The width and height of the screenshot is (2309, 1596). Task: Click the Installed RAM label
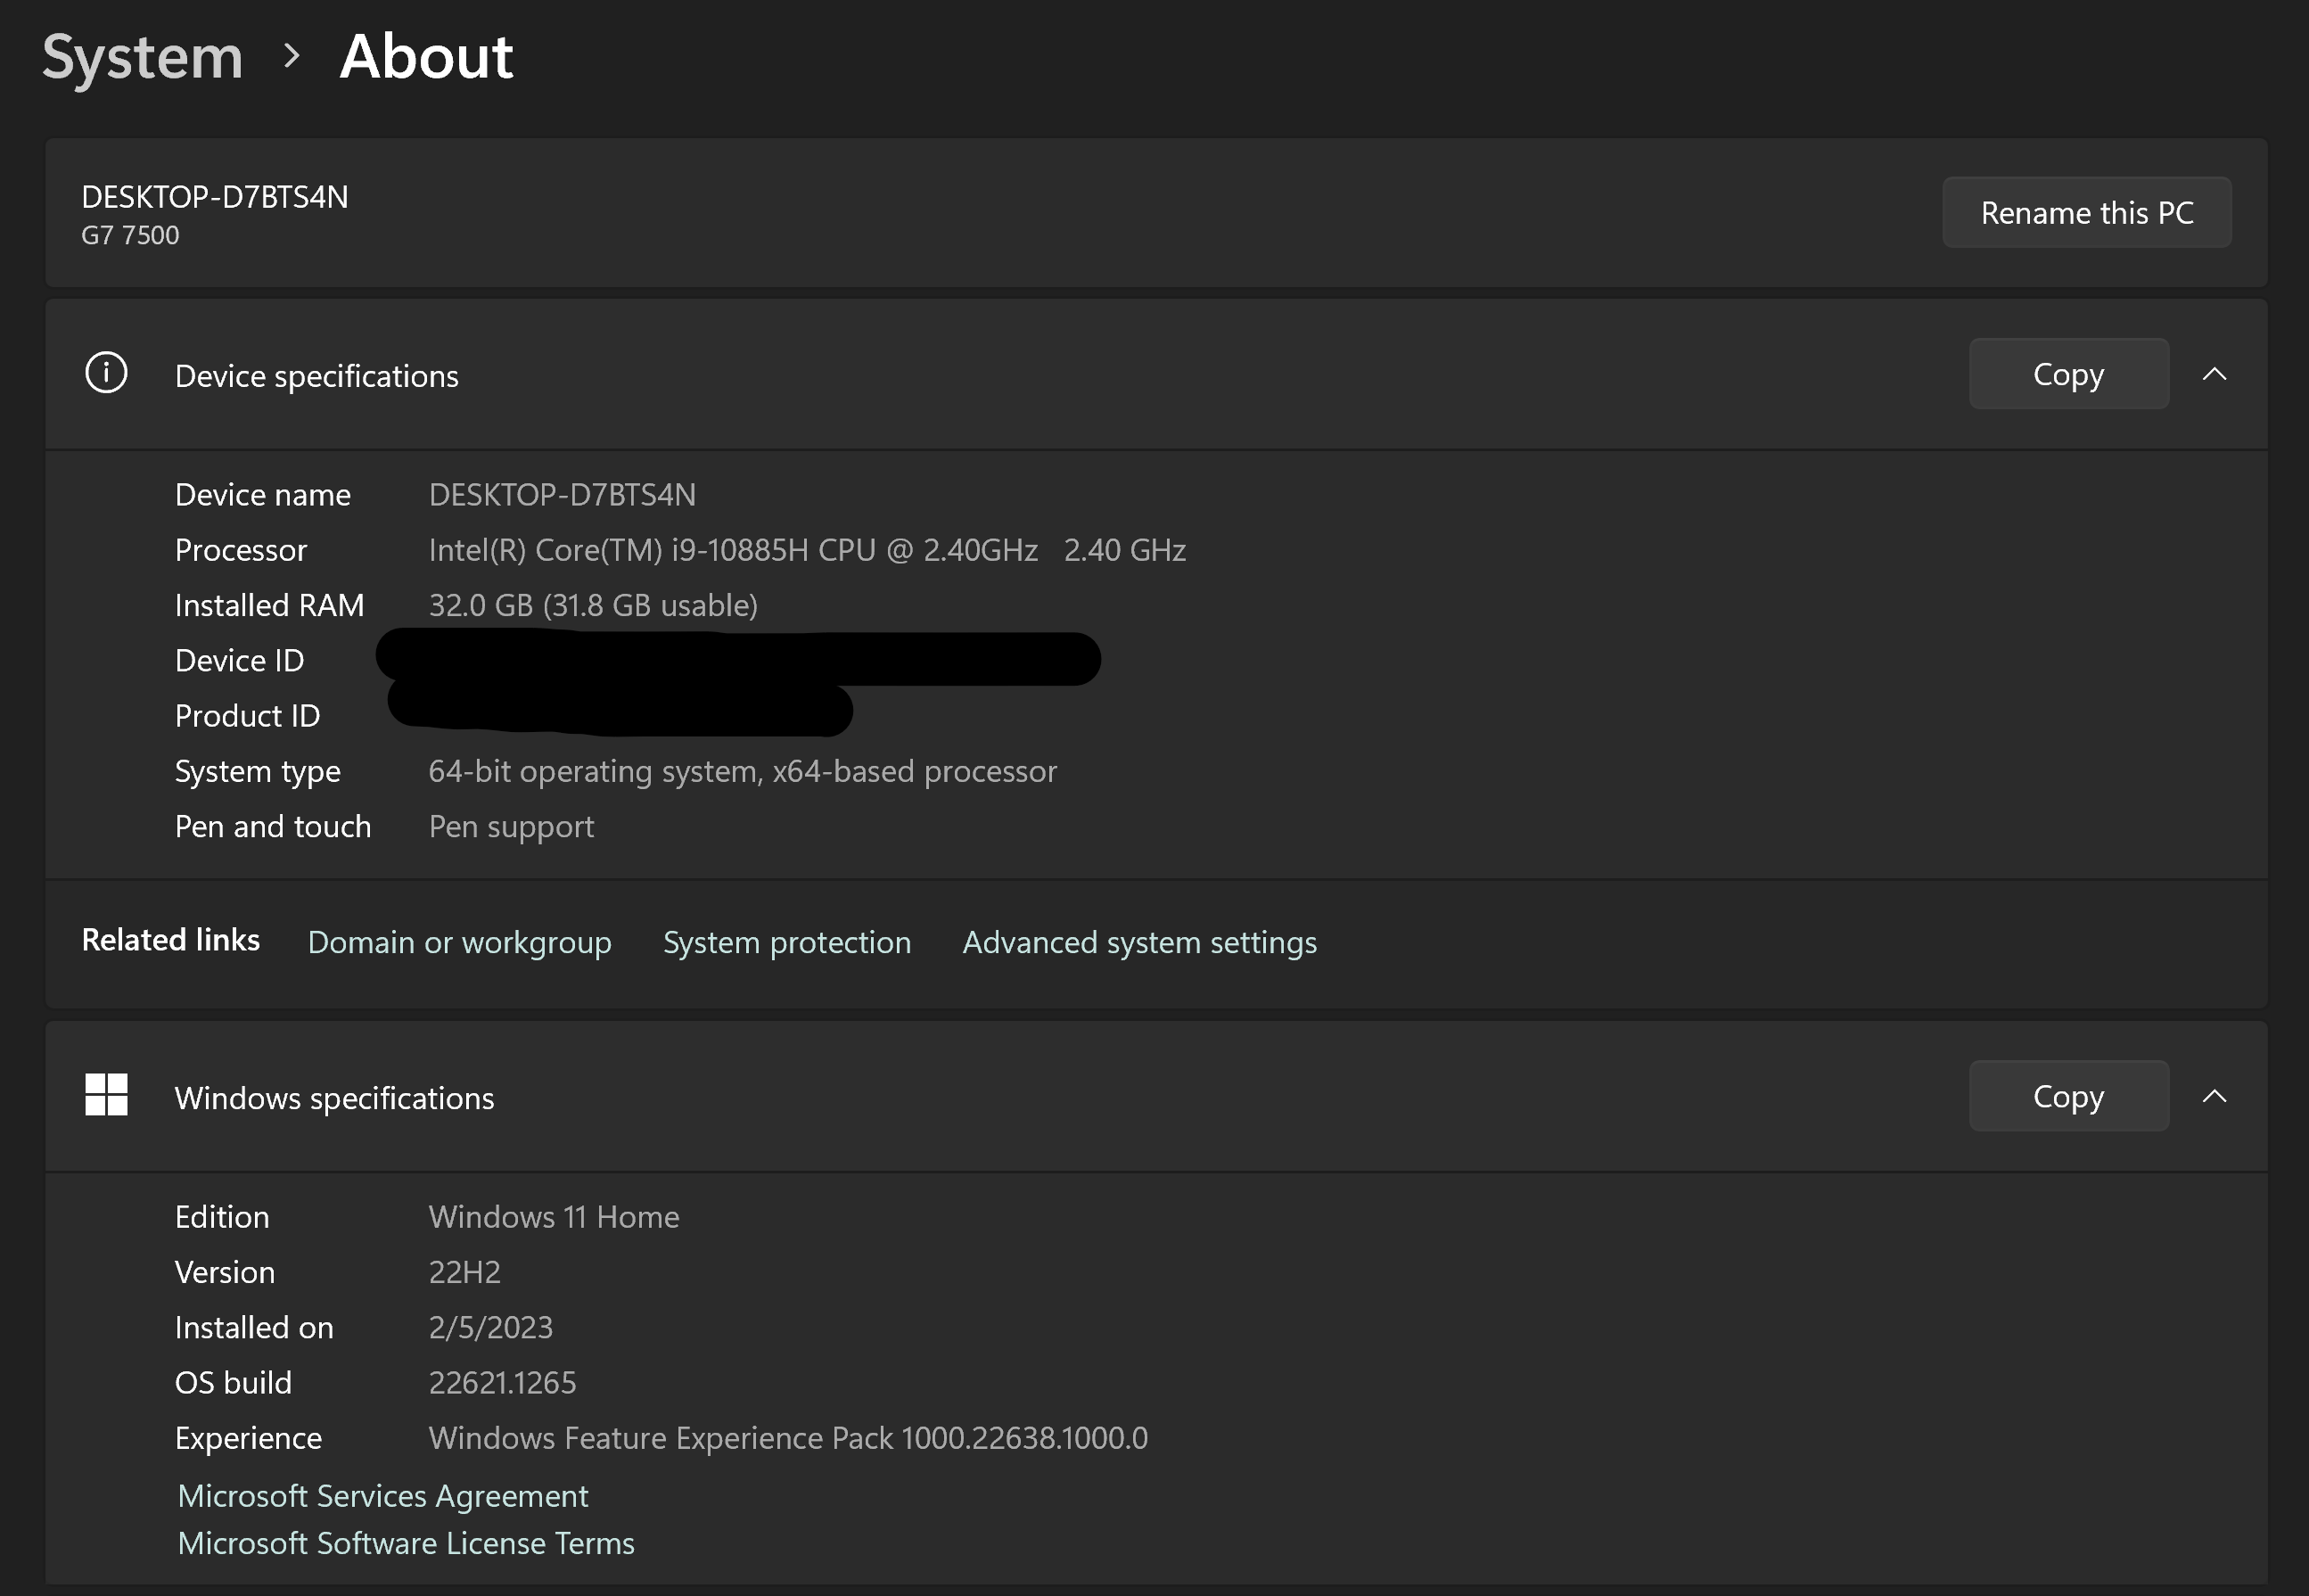[x=270, y=605]
